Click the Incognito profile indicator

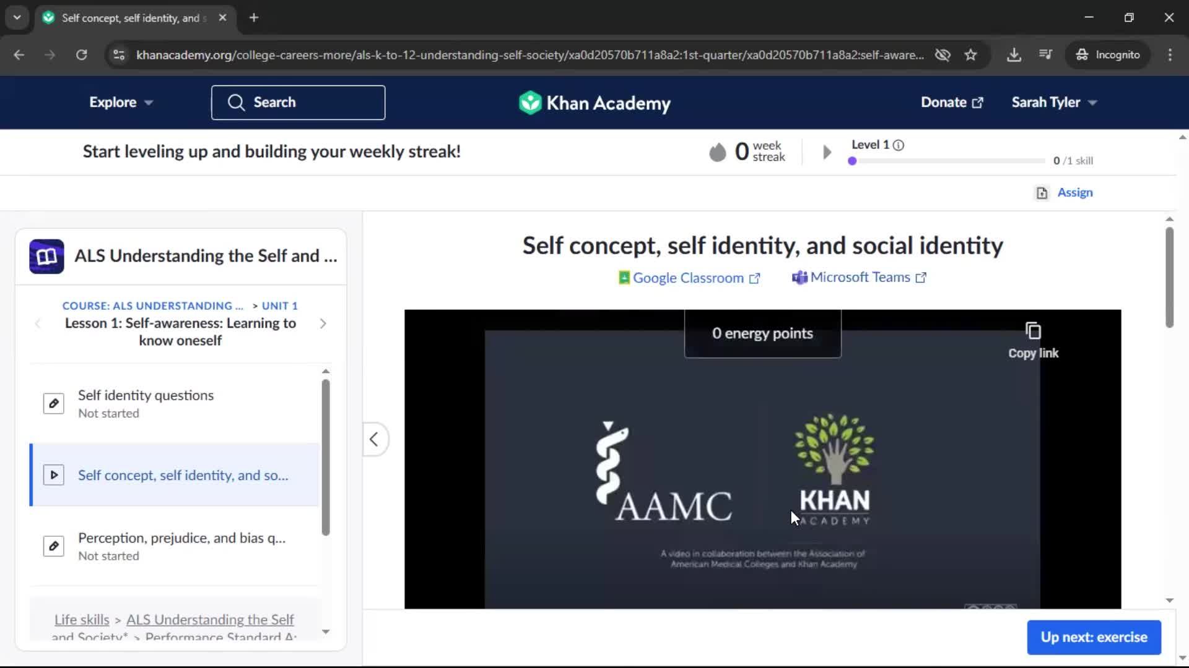point(1107,55)
